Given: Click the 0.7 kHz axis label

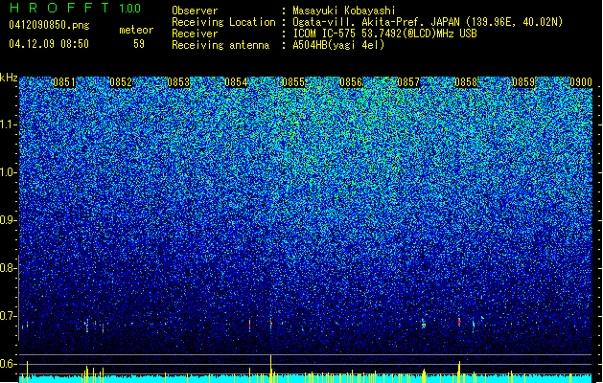Looking at the screenshot, I should (x=9, y=316).
